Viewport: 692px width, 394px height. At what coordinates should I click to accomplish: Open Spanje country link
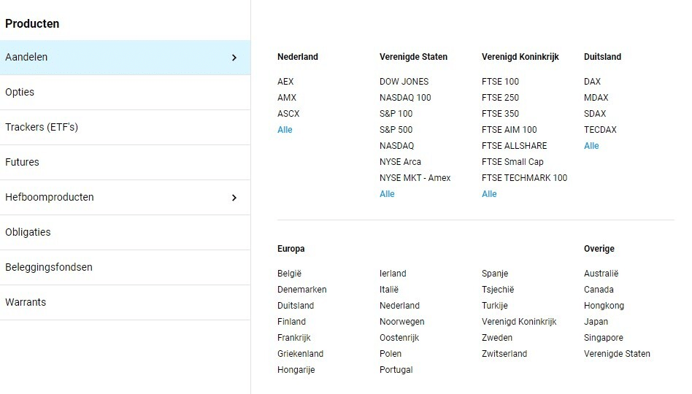[495, 274]
